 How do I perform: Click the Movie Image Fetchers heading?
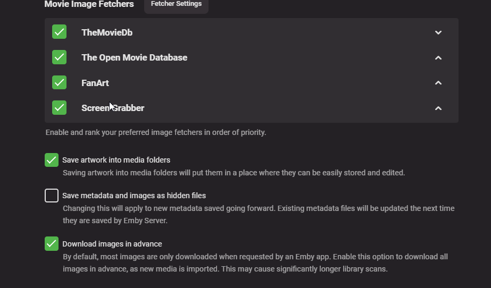(89, 4)
